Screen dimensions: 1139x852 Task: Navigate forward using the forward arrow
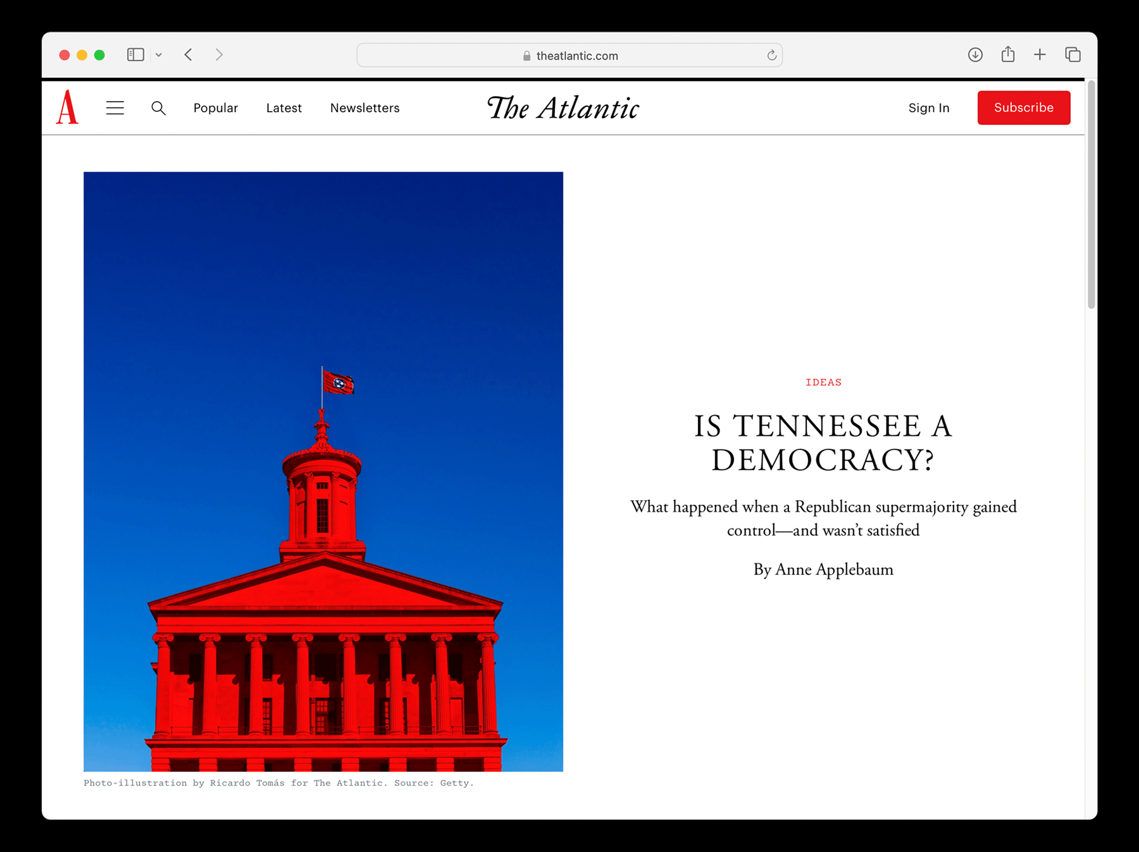[219, 54]
